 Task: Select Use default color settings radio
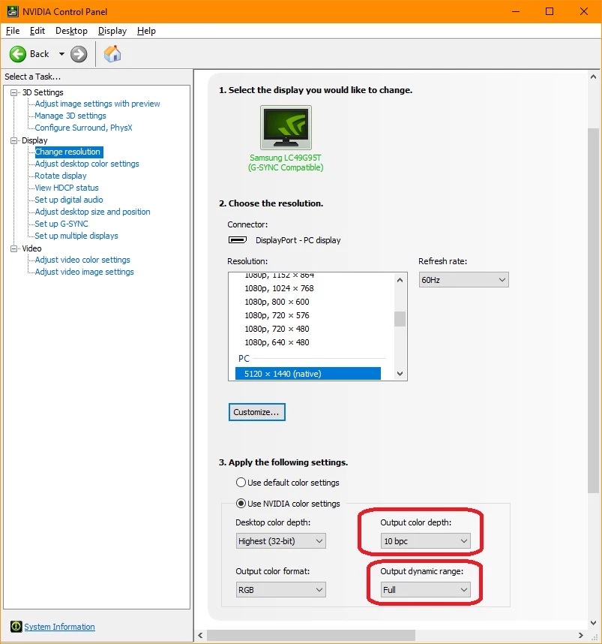click(x=241, y=483)
